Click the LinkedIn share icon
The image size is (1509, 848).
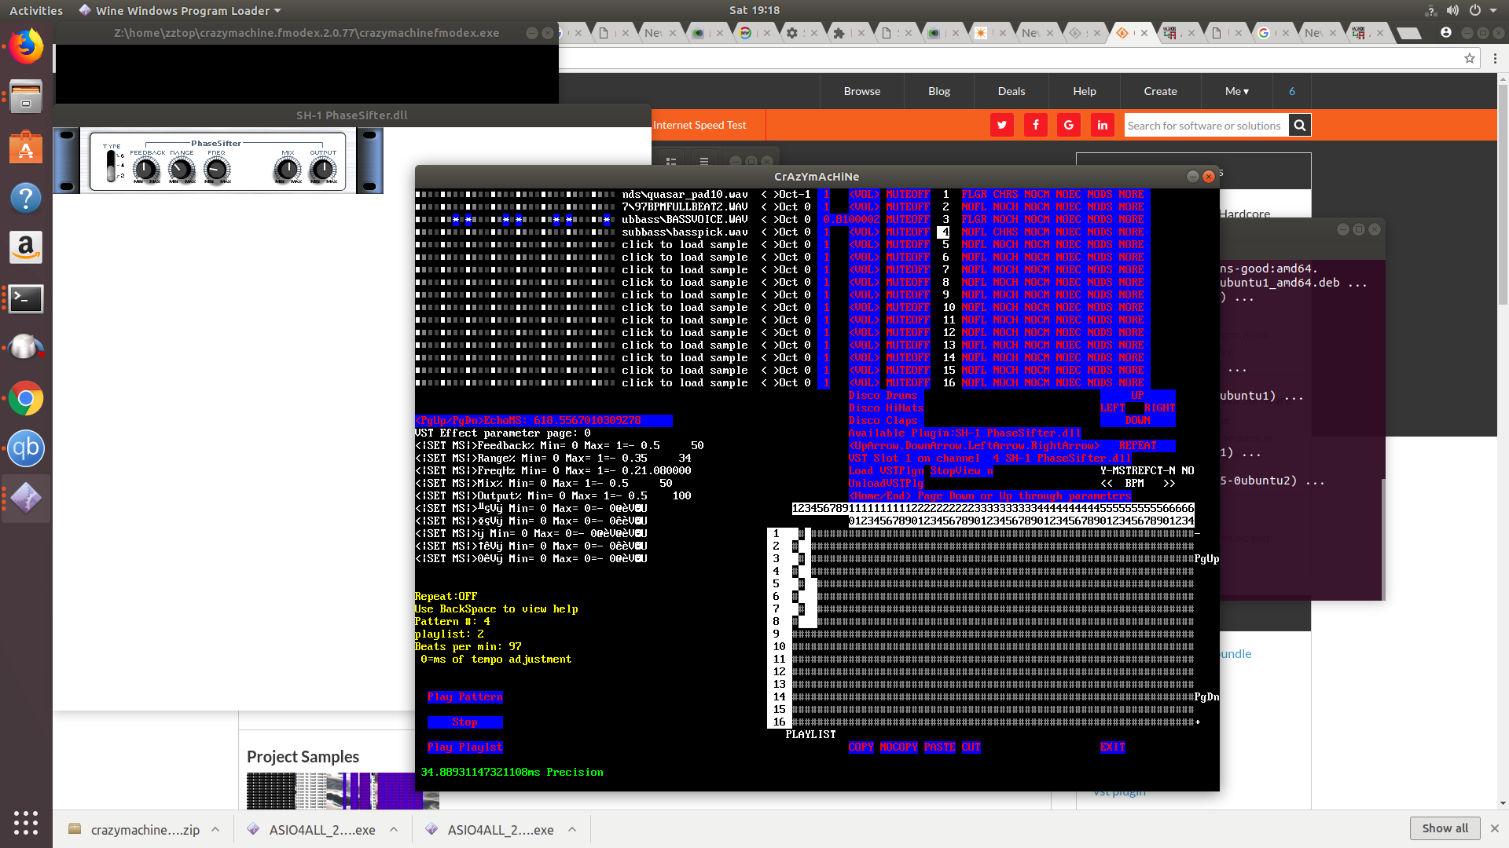[x=1102, y=125]
